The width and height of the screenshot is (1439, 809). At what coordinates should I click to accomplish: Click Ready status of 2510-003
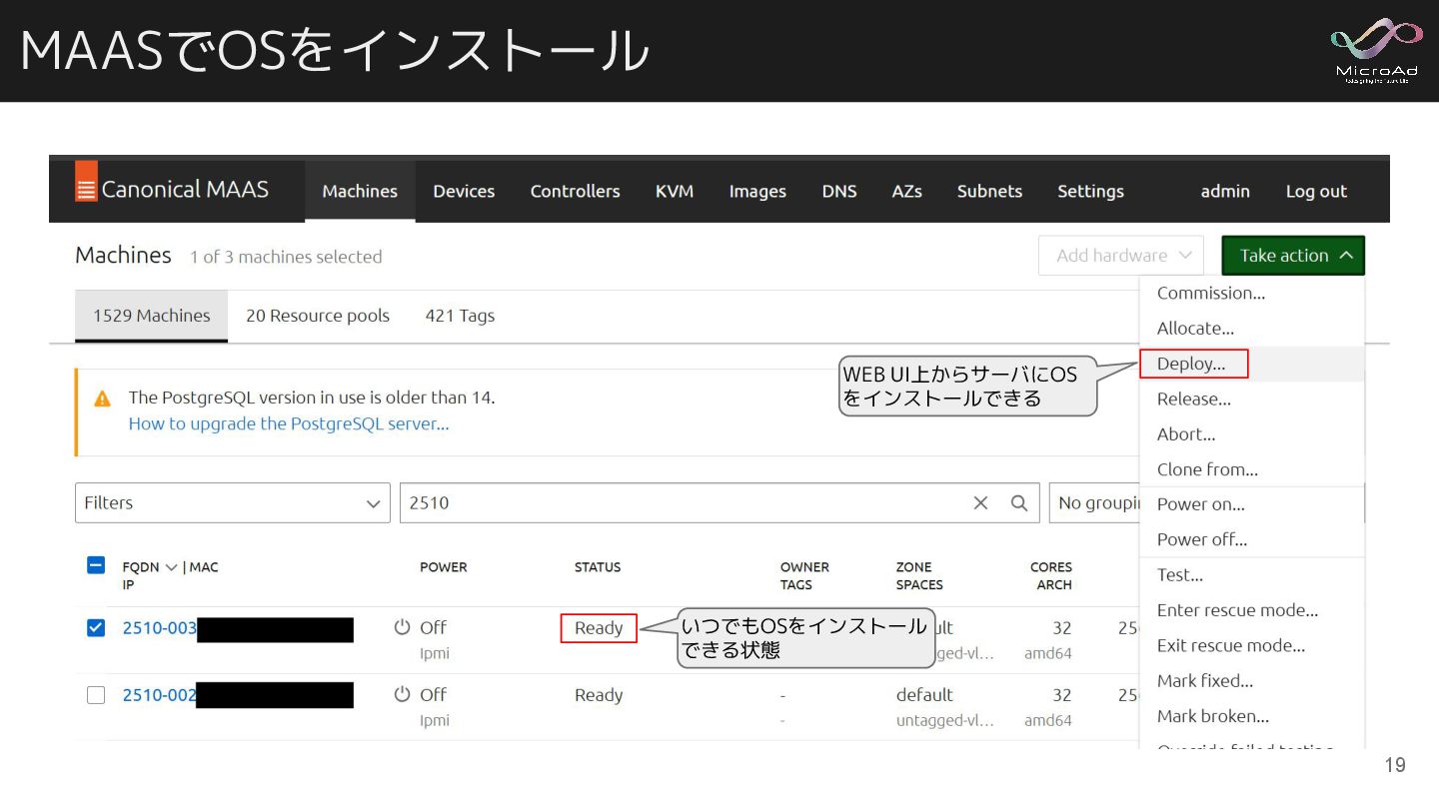click(x=599, y=628)
